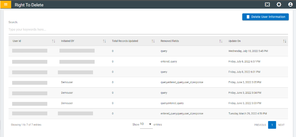Open the user account profile icon
296x137 pixels.
click(290, 5)
